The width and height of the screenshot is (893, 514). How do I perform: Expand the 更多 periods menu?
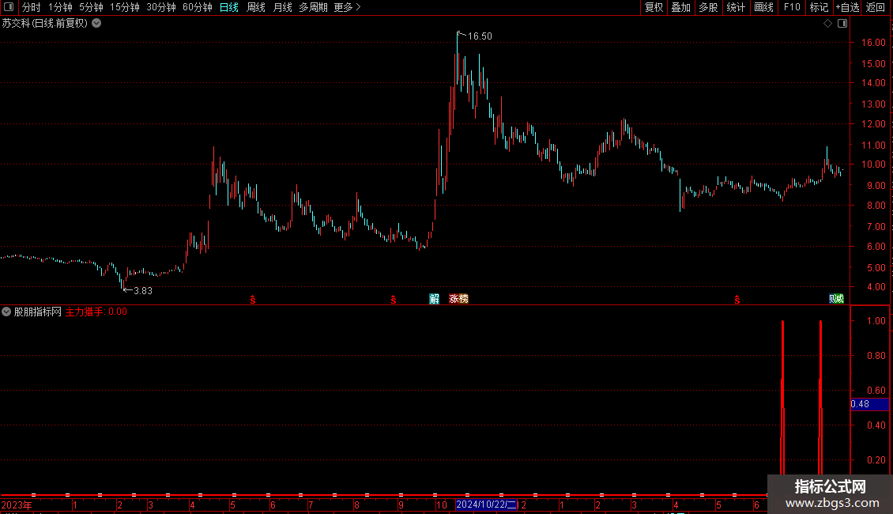tap(347, 7)
